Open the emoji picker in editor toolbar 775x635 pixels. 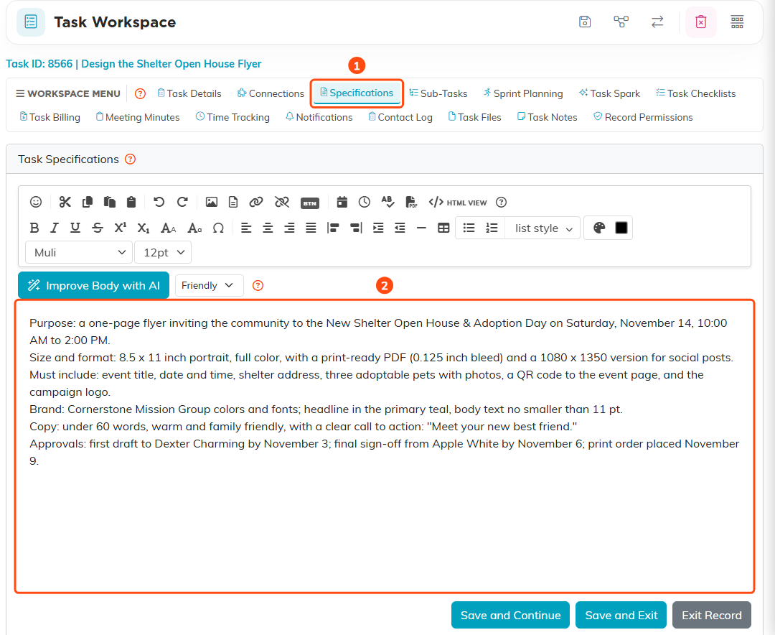pyautogui.click(x=36, y=202)
